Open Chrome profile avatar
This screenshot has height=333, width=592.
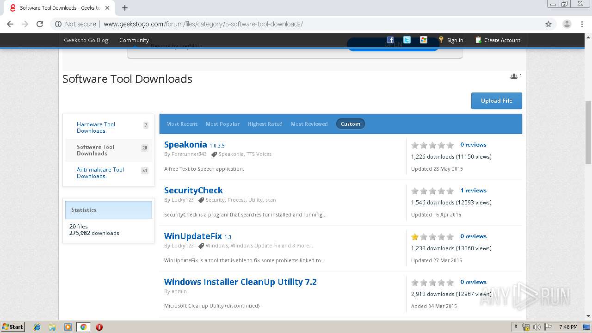567,24
